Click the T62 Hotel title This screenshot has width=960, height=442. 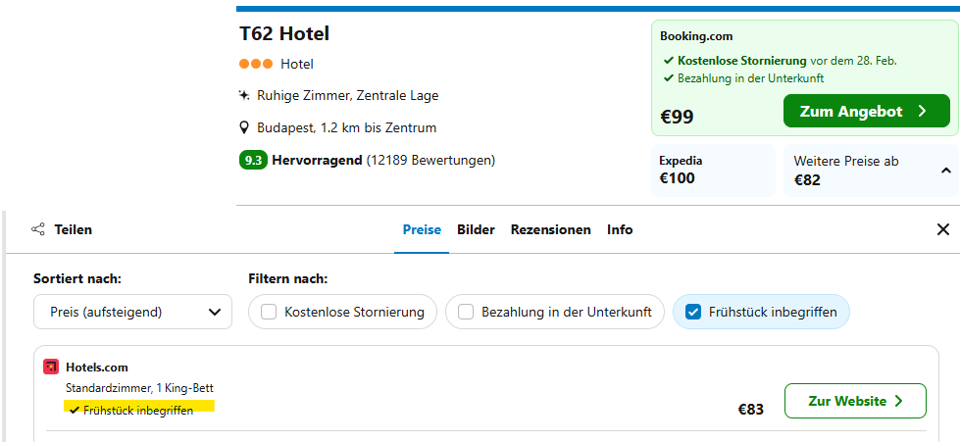284,33
